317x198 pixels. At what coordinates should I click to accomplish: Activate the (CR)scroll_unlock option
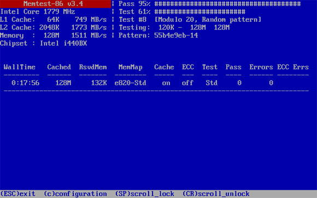tap(216, 194)
